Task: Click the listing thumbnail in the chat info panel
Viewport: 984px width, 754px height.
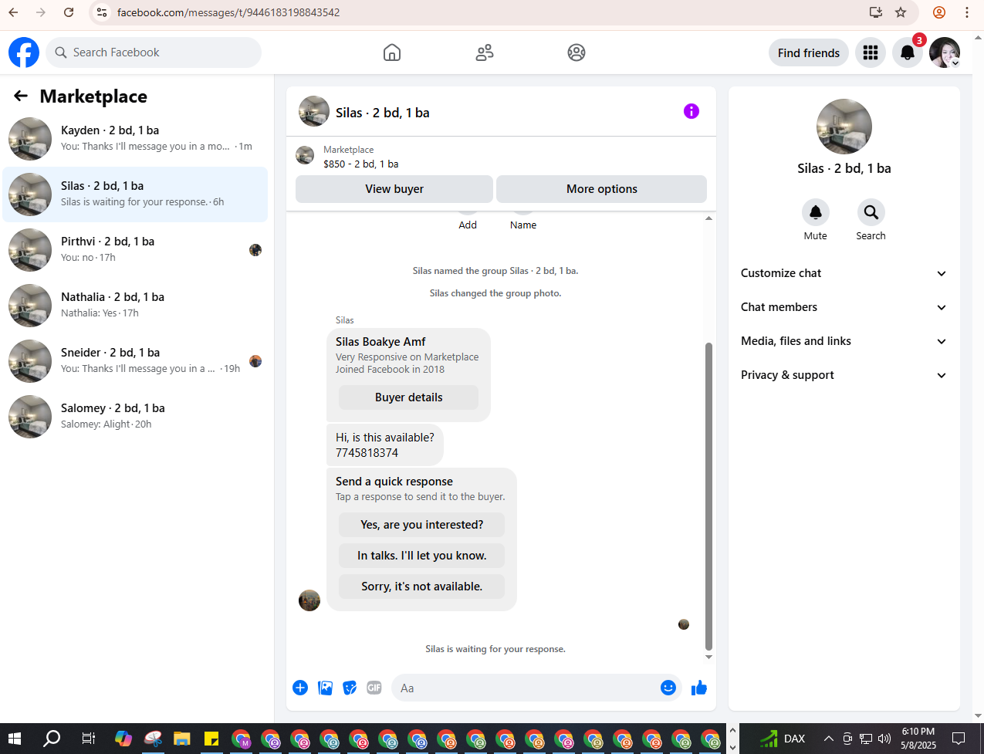Action: click(x=844, y=127)
